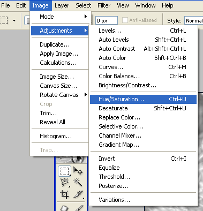The width and height of the screenshot is (203, 211).
Task: Apply Invert adjustment
Action: tap(143, 159)
